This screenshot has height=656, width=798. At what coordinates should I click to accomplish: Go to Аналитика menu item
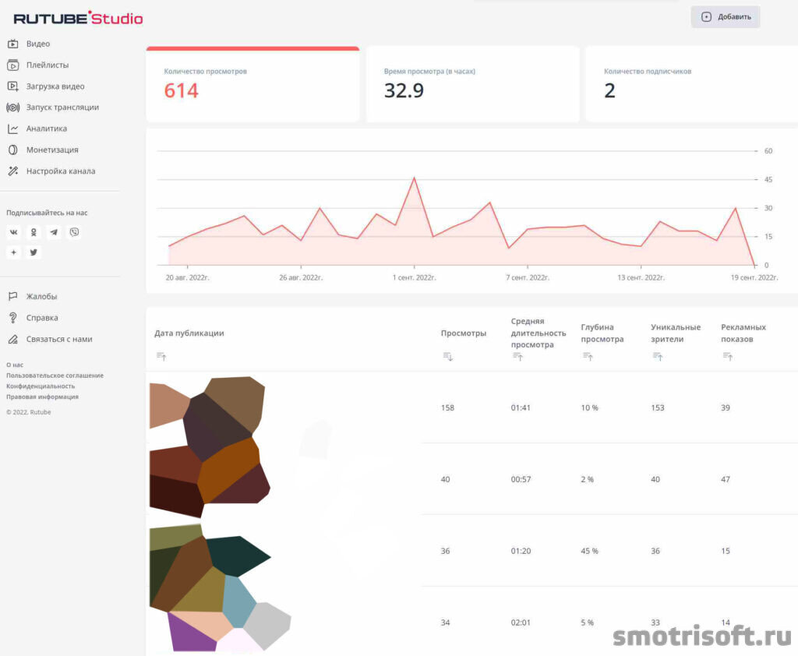click(x=46, y=129)
